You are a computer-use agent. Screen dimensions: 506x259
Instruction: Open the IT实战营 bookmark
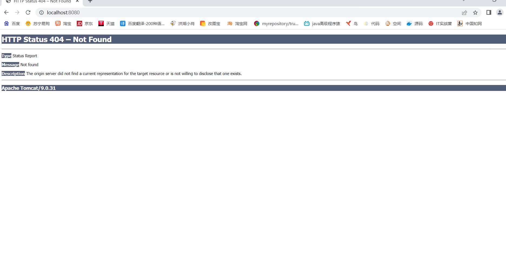[440, 23]
